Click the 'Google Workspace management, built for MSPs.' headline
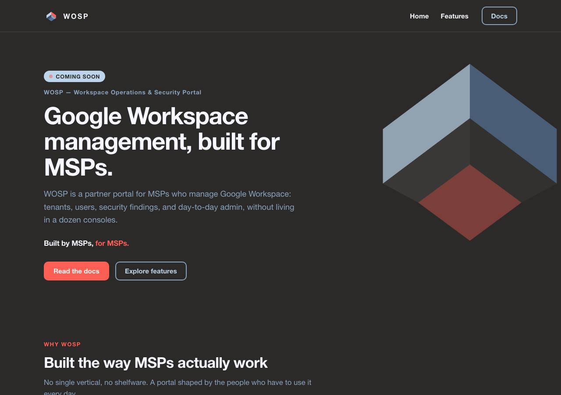The image size is (561, 395). pyautogui.click(x=162, y=141)
